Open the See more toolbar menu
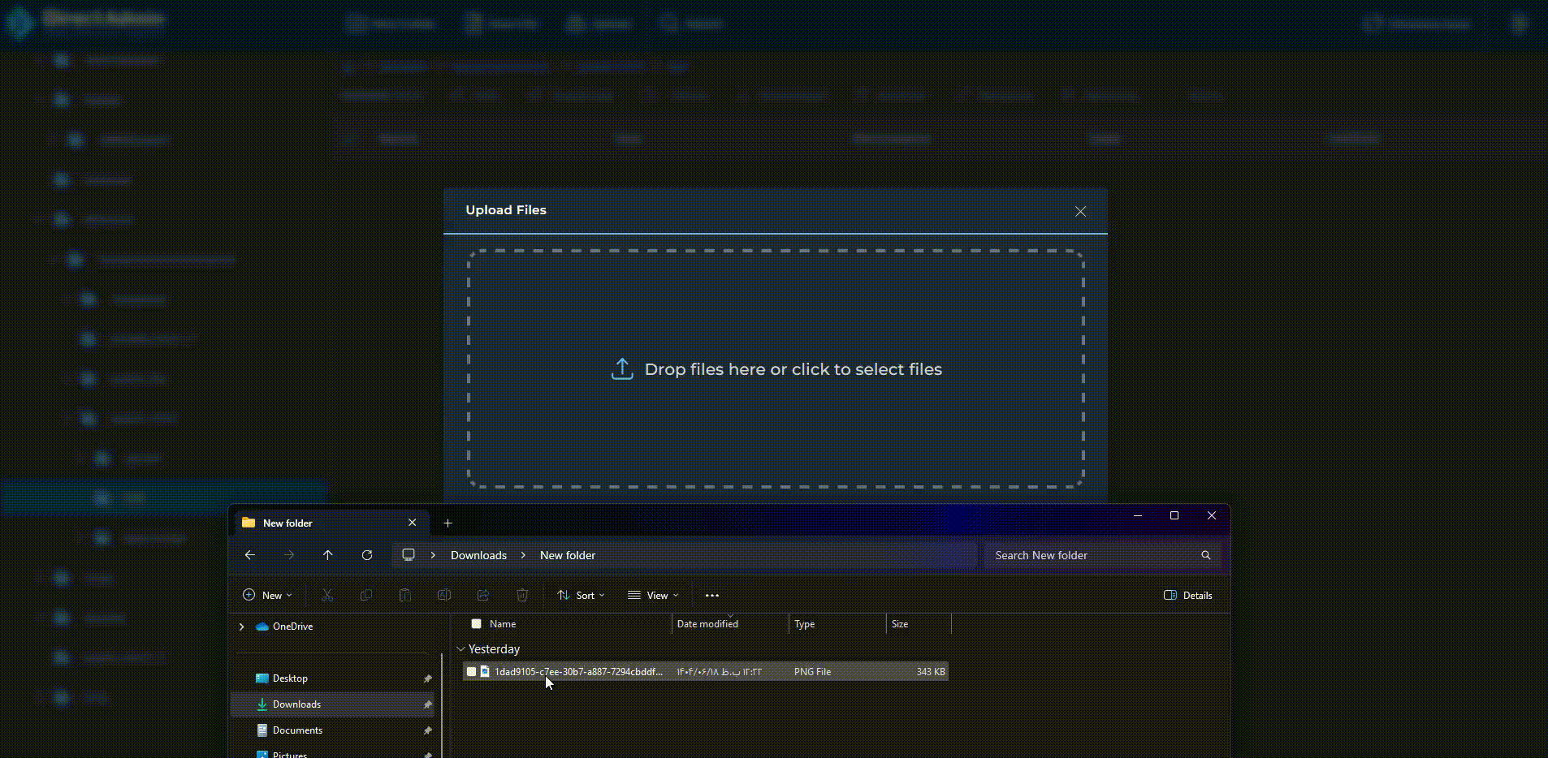The height and width of the screenshot is (758, 1548). tap(712, 595)
